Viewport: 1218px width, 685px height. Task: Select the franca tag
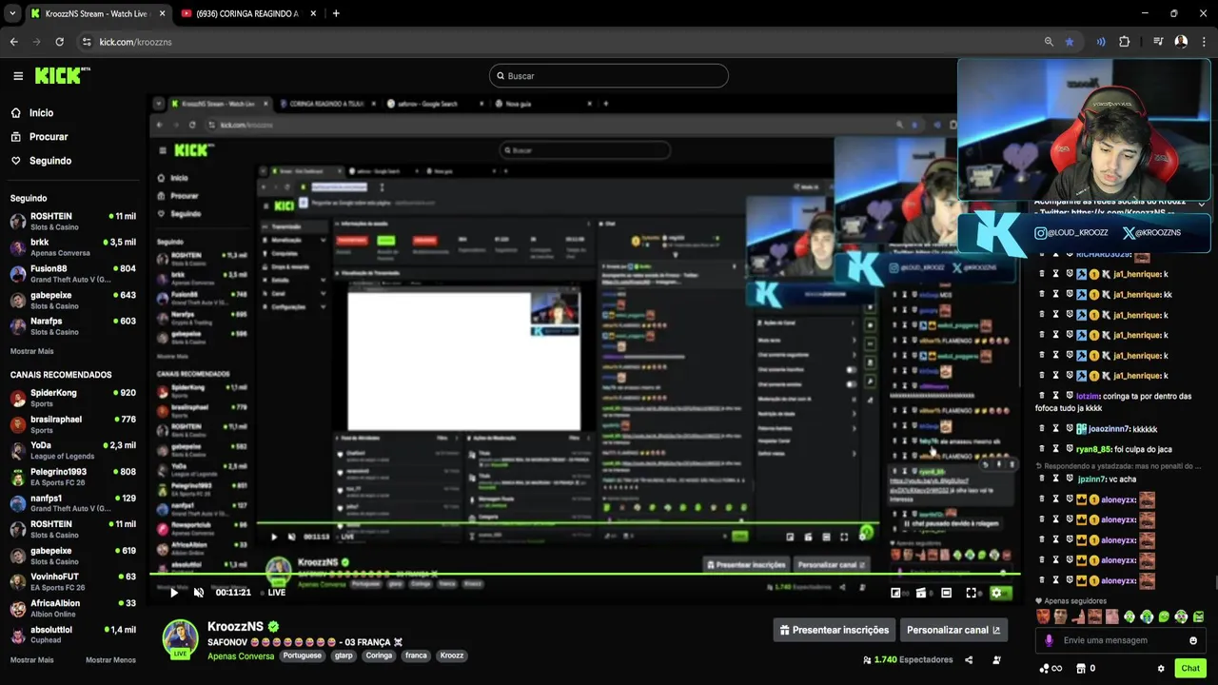[416, 656]
